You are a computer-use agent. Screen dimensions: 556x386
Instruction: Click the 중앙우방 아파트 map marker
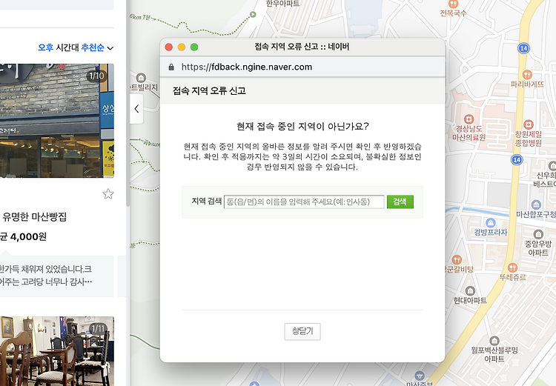[538, 234]
